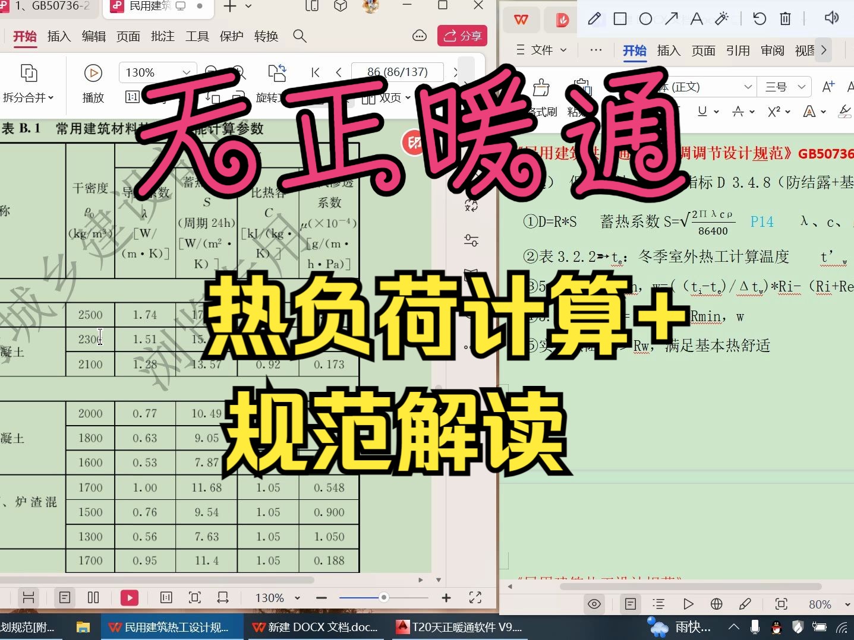Toggle writing mode pen icon in Writer
Screen dimensions: 854x640
point(745,604)
